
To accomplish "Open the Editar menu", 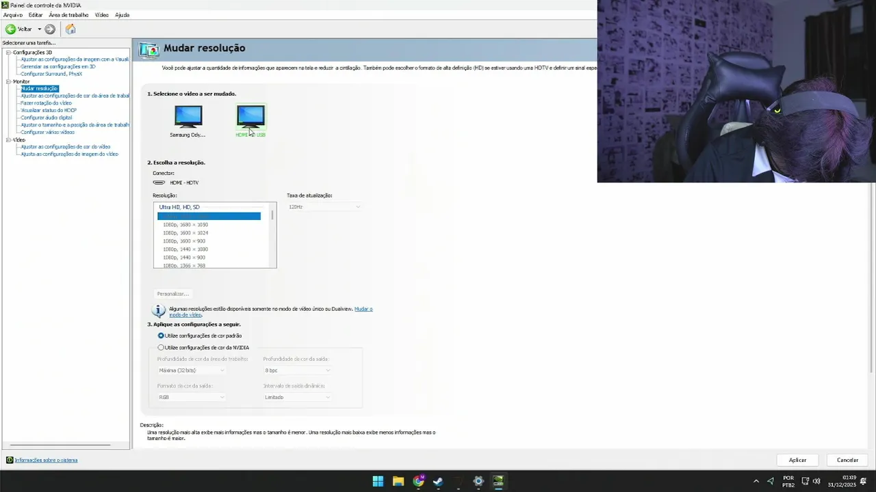I will (36, 15).
